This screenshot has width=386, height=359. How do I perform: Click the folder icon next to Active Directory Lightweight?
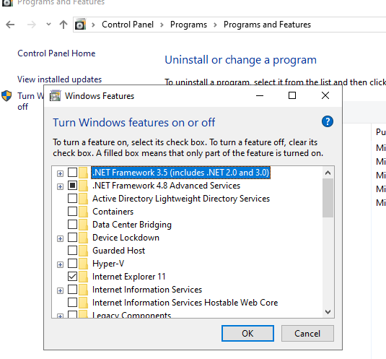click(83, 199)
